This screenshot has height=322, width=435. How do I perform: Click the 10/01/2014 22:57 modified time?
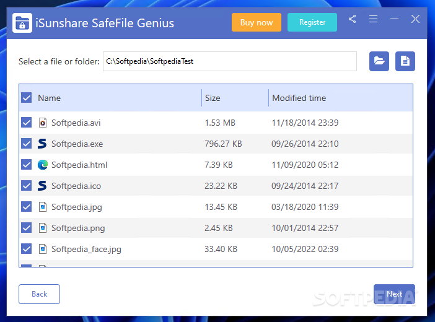305,228
